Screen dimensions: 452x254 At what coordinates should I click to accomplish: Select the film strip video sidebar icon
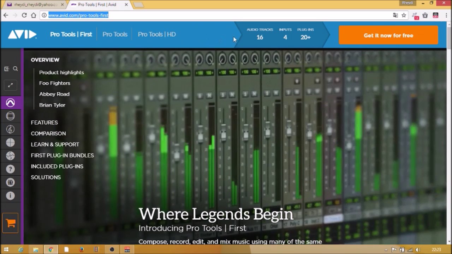point(10,116)
